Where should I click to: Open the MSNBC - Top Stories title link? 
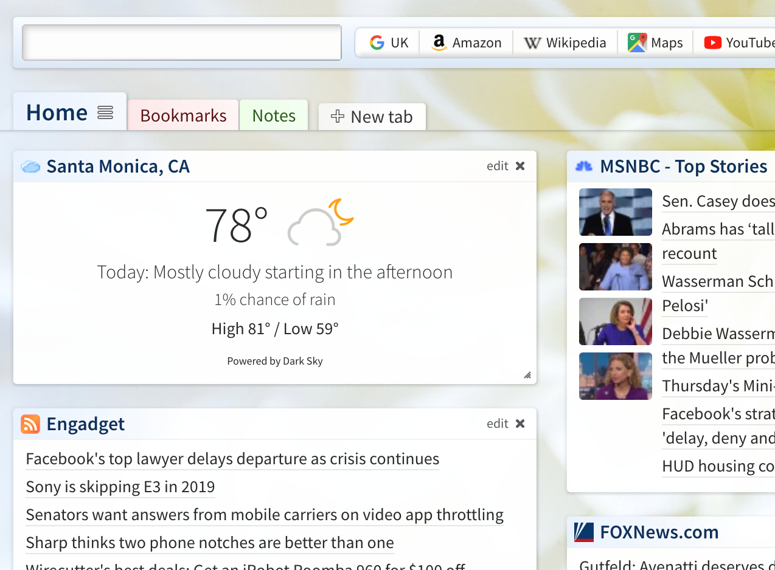pyautogui.click(x=684, y=166)
